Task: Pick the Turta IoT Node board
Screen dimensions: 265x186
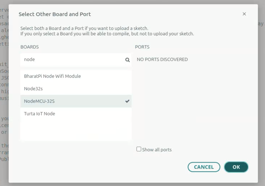Action: (40, 114)
